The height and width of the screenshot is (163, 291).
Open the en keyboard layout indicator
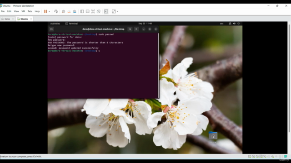pyautogui.click(x=222, y=24)
